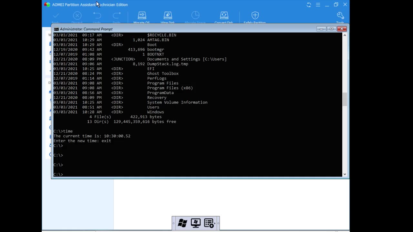Click the Windows directory entry
This screenshot has width=413, height=232.
pyautogui.click(x=156, y=112)
